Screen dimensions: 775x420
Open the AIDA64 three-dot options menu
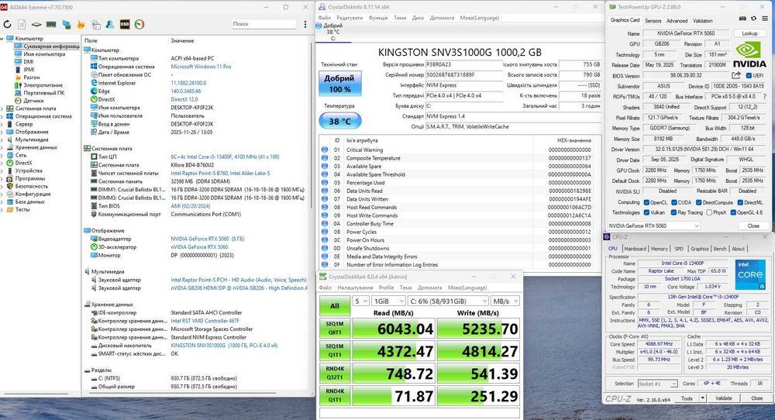(x=305, y=24)
